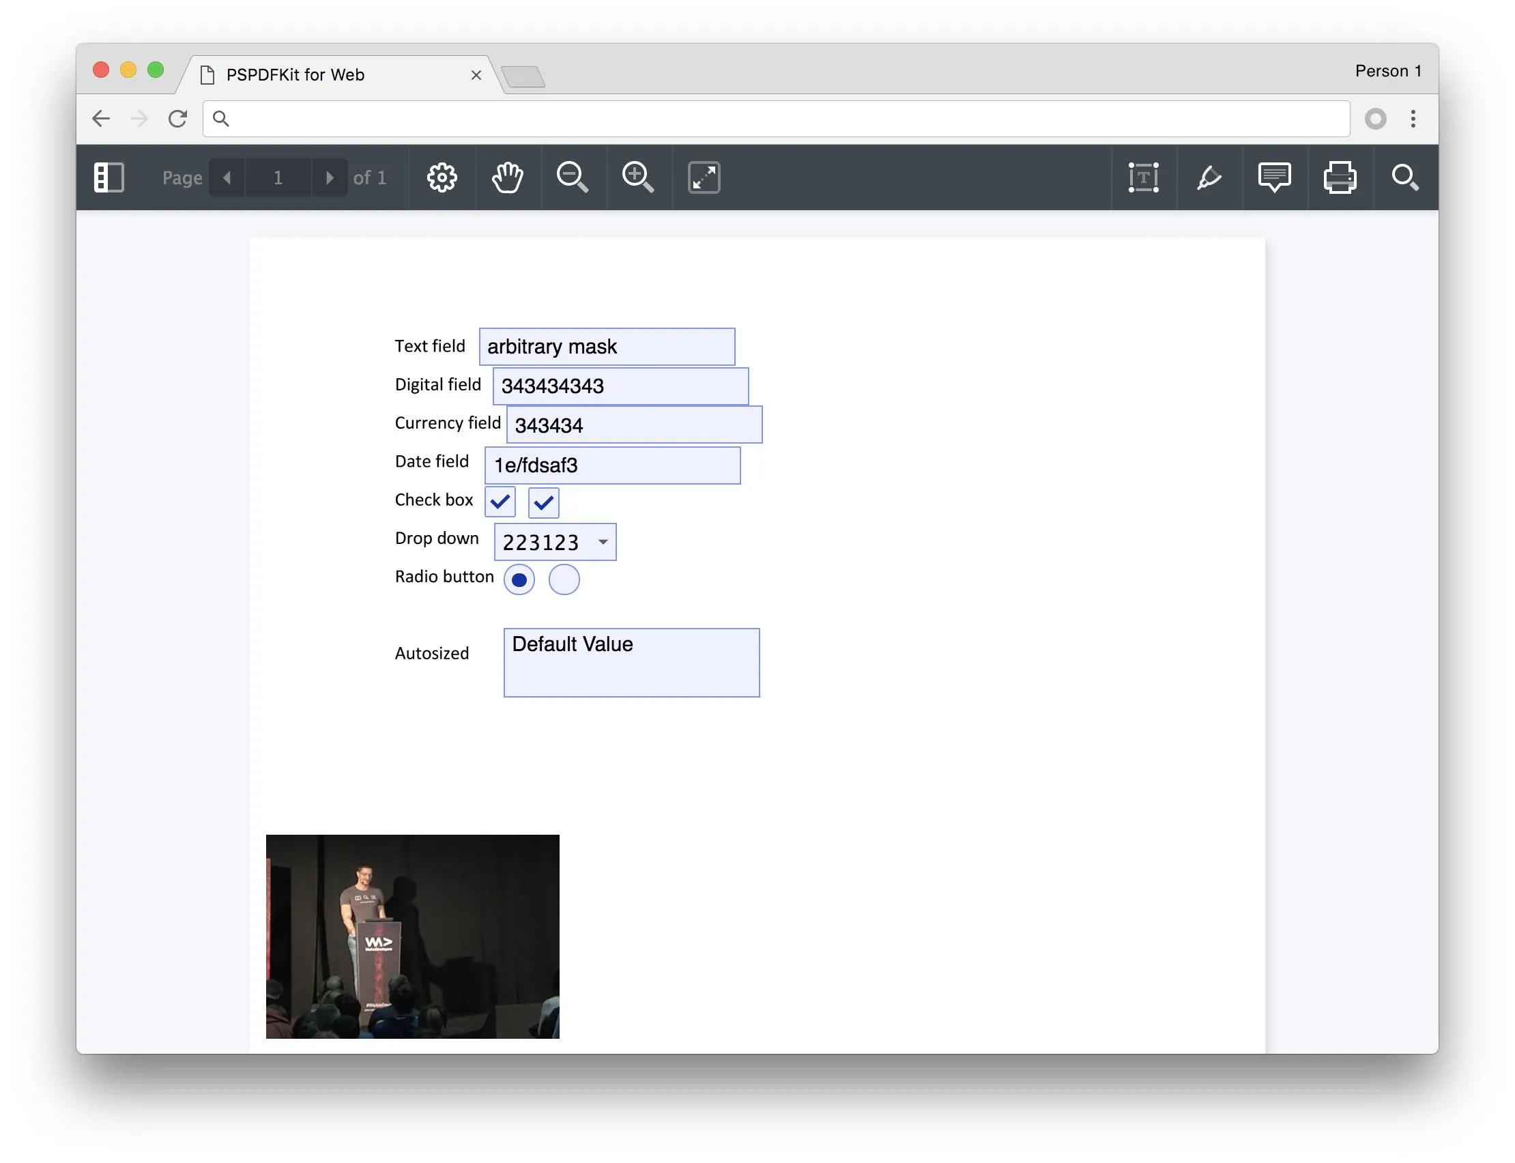
Task: Click the 'of 1' page count text
Action: (x=370, y=178)
